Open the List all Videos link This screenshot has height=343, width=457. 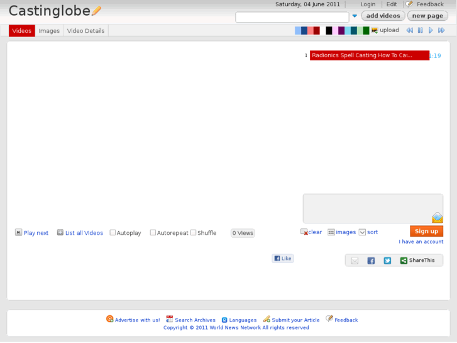(x=84, y=233)
